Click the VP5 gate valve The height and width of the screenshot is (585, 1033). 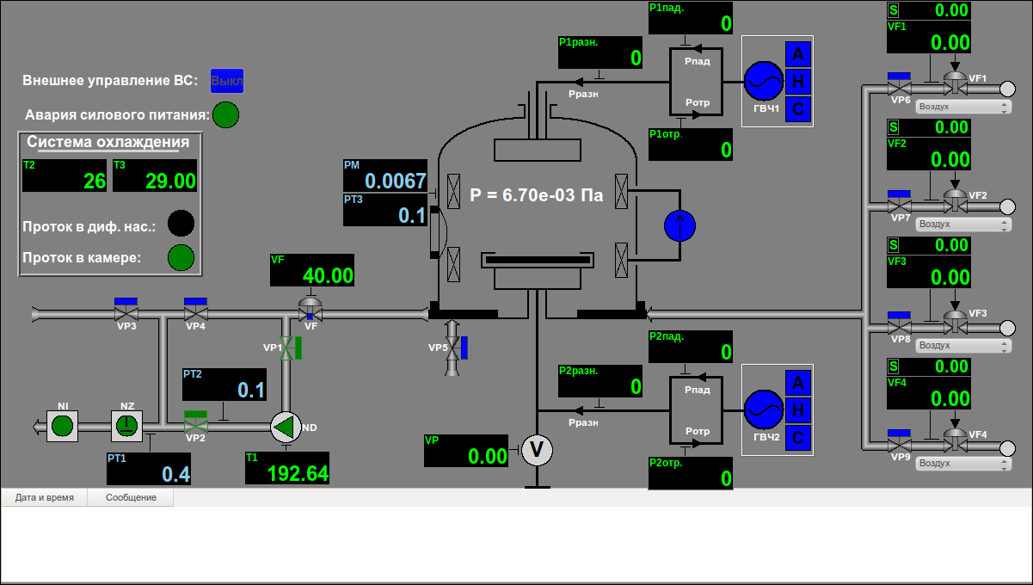pos(453,348)
